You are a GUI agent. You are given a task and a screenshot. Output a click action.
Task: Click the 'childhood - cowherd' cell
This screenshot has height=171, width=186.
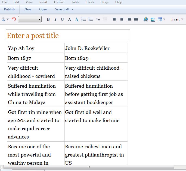pos(36,72)
